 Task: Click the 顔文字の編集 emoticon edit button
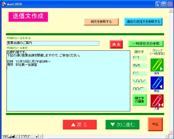click(140, 100)
